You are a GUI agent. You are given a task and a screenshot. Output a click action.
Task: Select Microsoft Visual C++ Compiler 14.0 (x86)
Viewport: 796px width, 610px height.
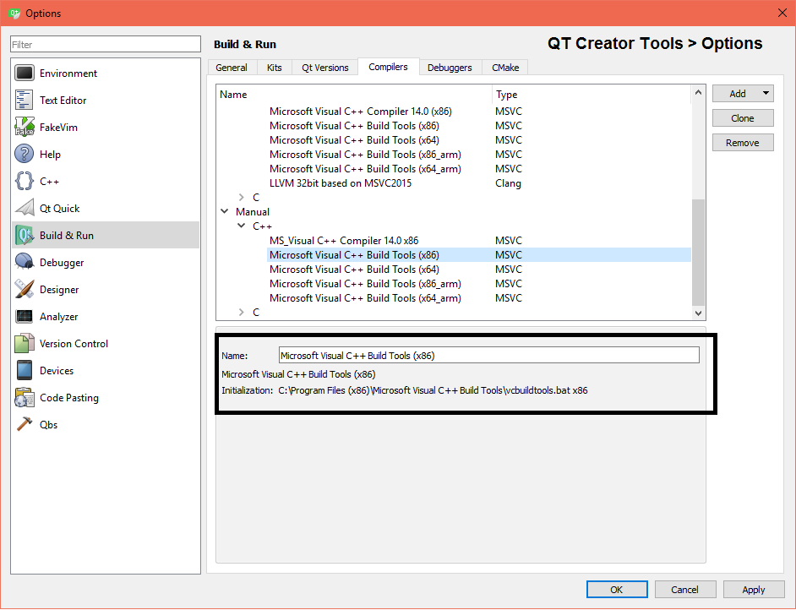tap(361, 112)
